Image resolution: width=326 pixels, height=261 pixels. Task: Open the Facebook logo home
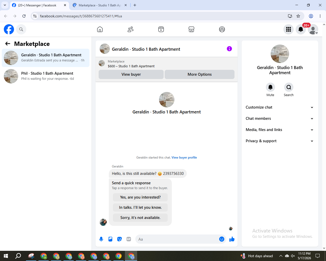[9, 29]
